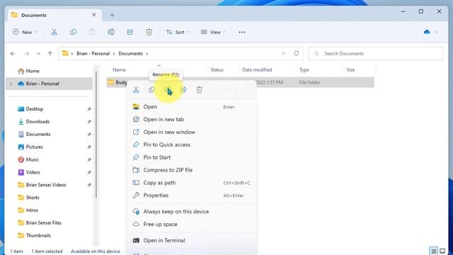Click the Search Documents field
Viewport: 453px width, 255px height.
click(x=376, y=54)
